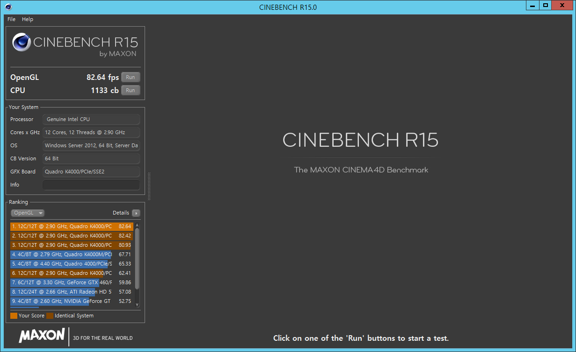Select ranking entry 9 NVIDIA GeForce GT row
The height and width of the screenshot is (352, 576).
pyautogui.click(x=72, y=301)
